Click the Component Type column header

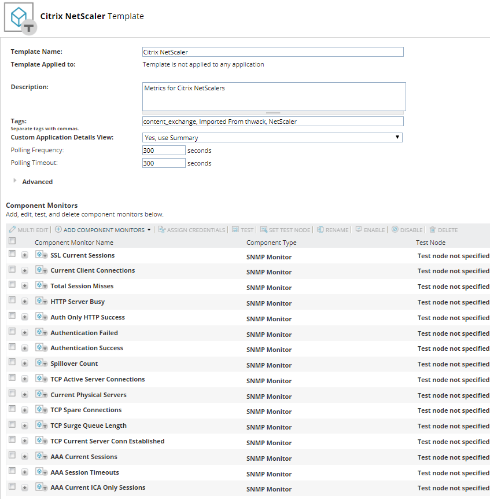(x=271, y=243)
